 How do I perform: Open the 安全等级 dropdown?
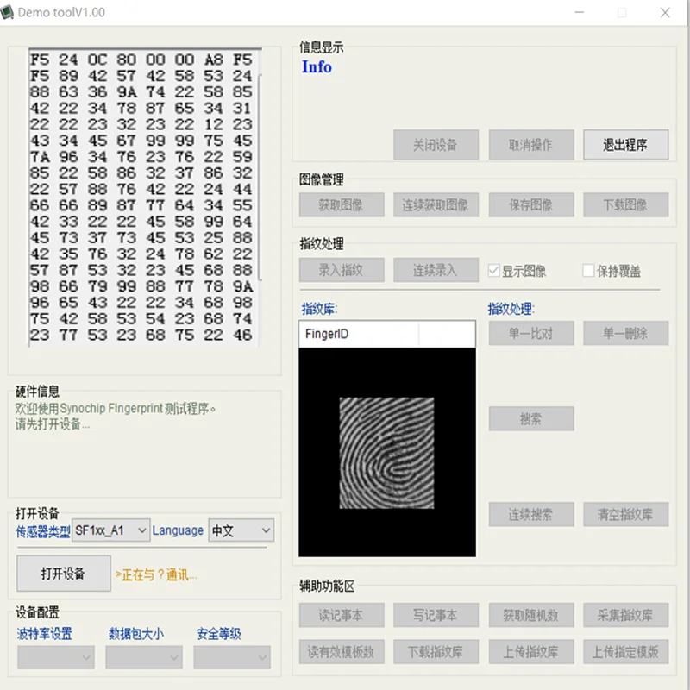tap(232, 657)
